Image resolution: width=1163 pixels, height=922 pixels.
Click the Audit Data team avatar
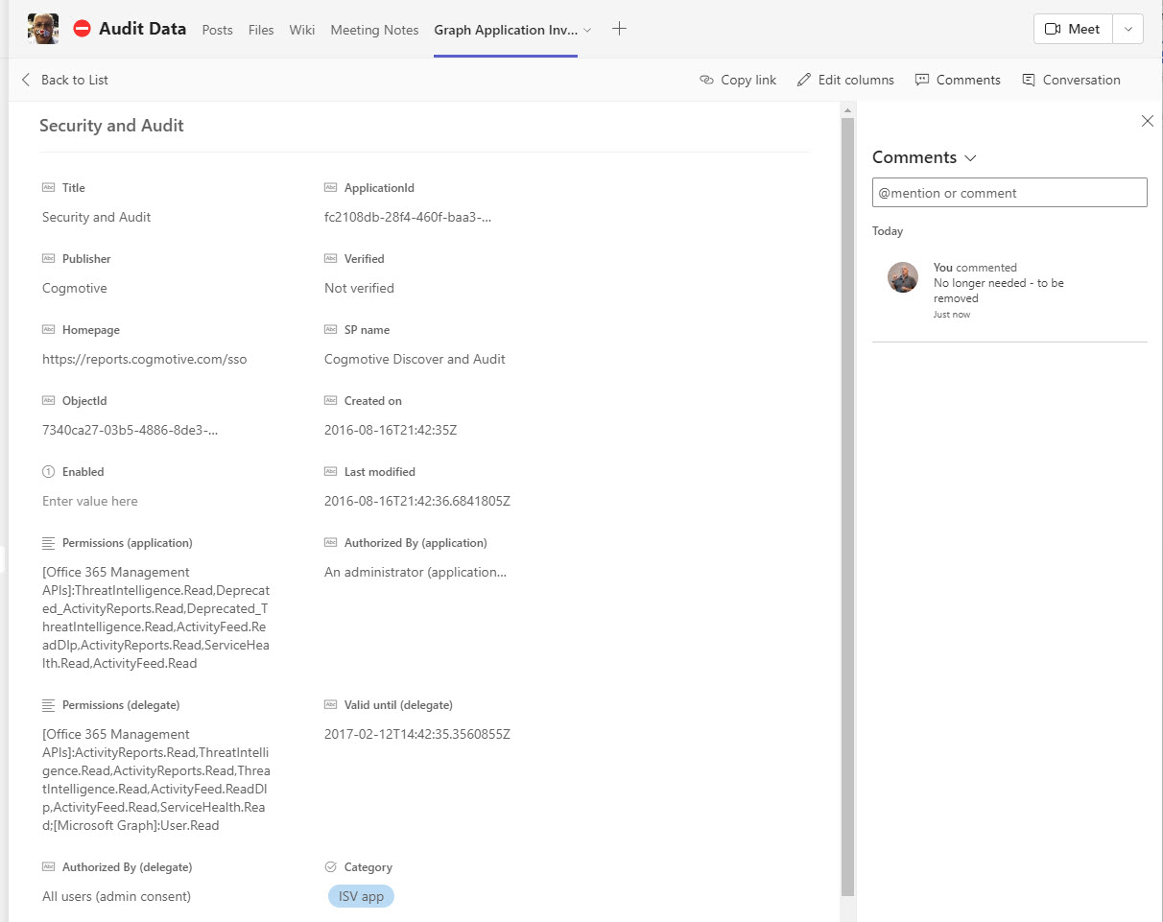pos(43,29)
